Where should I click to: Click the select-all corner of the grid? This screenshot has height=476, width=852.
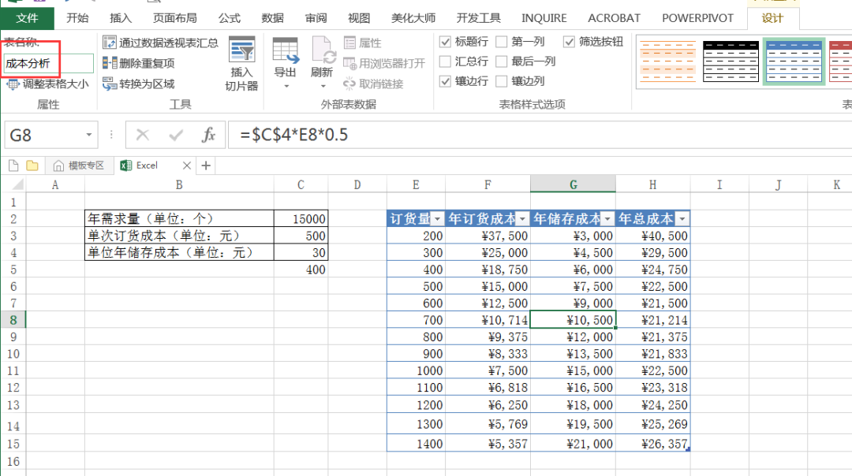pyautogui.click(x=17, y=185)
